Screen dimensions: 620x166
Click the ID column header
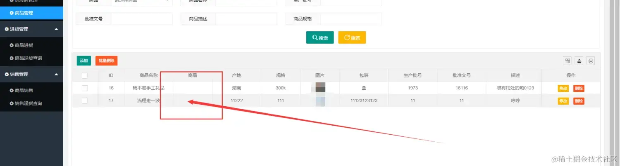point(111,75)
